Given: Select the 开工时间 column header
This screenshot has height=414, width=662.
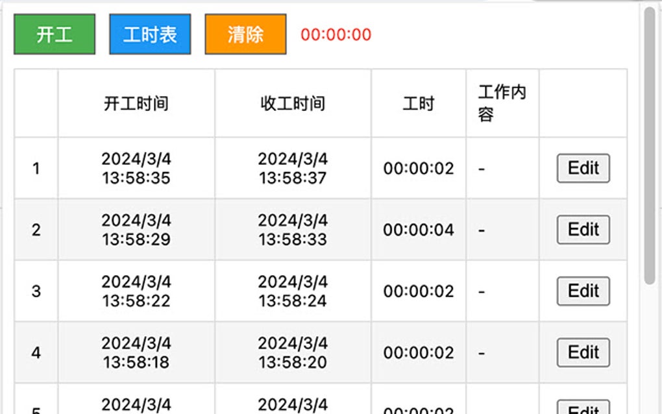Looking at the screenshot, I should [136, 104].
